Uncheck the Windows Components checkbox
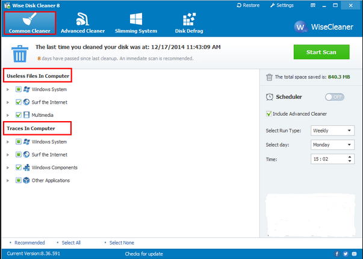This screenshot has width=363, height=259. pyautogui.click(x=19, y=167)
